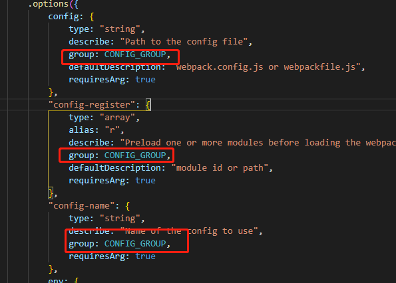The height and width of the screenshot is (283, 396).
Task: Click the type: "array" line
Action: pyautogui.click(x=104, y=118)
